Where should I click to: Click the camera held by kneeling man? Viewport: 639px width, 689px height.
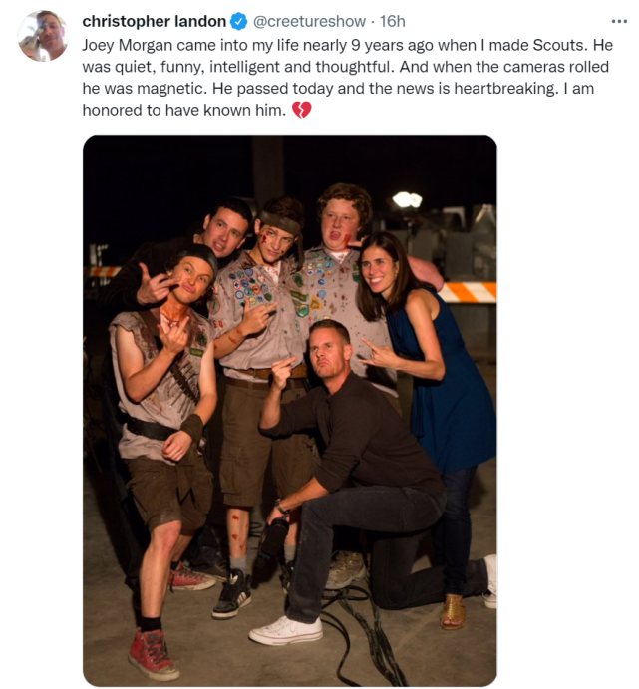271,543
